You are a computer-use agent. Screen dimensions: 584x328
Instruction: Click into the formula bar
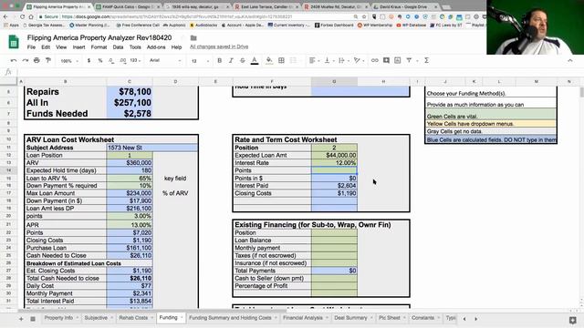click(x=298, y=72)
